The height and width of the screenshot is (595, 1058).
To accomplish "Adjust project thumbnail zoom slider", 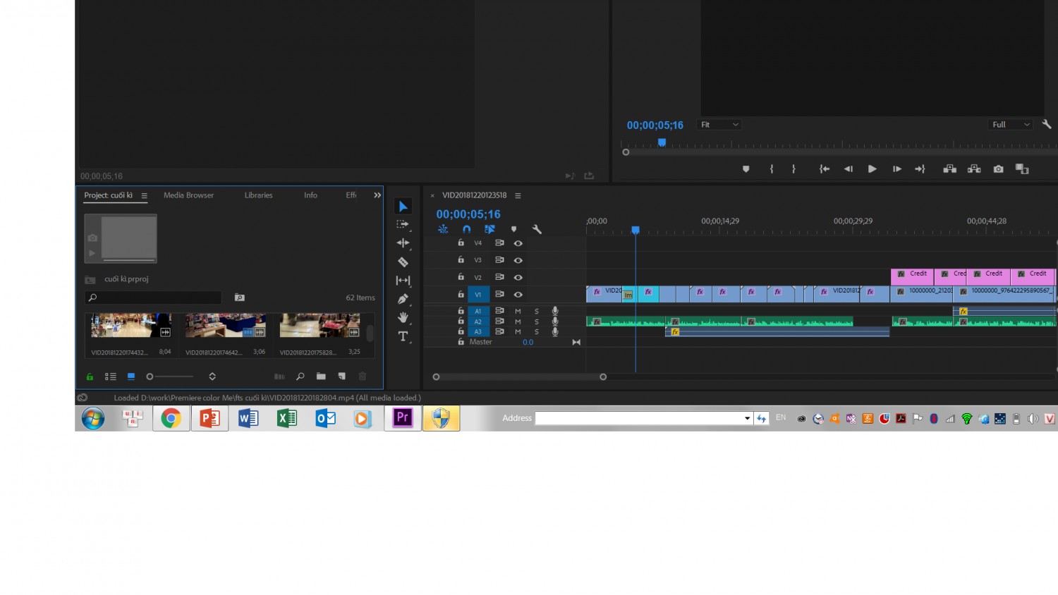I will (x=169, y=376).
